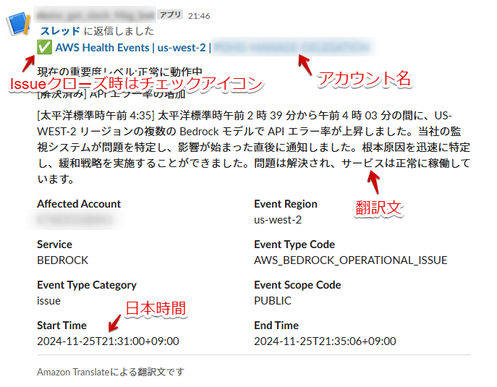Select the 2024-11-25T21:35:06+09:00 end time

(x=325, y=341)
